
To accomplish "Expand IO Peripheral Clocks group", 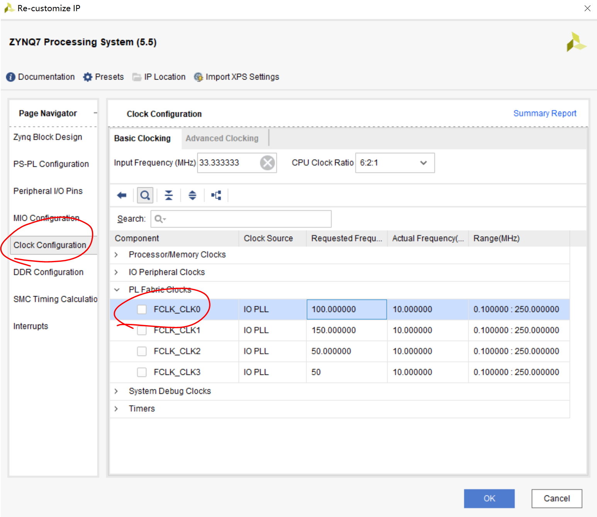I will point(116,272).
